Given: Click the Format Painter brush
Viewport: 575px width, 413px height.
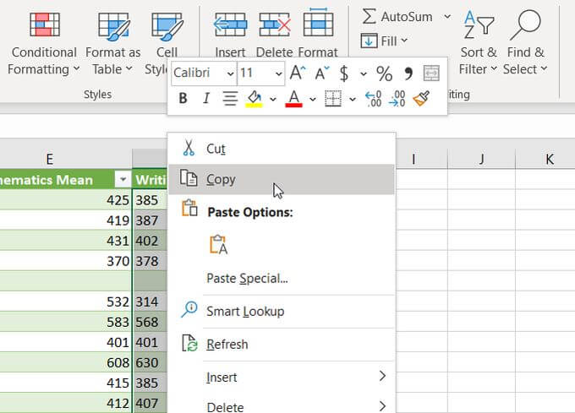Looking at the screenshot, I should tap(421, 99).
